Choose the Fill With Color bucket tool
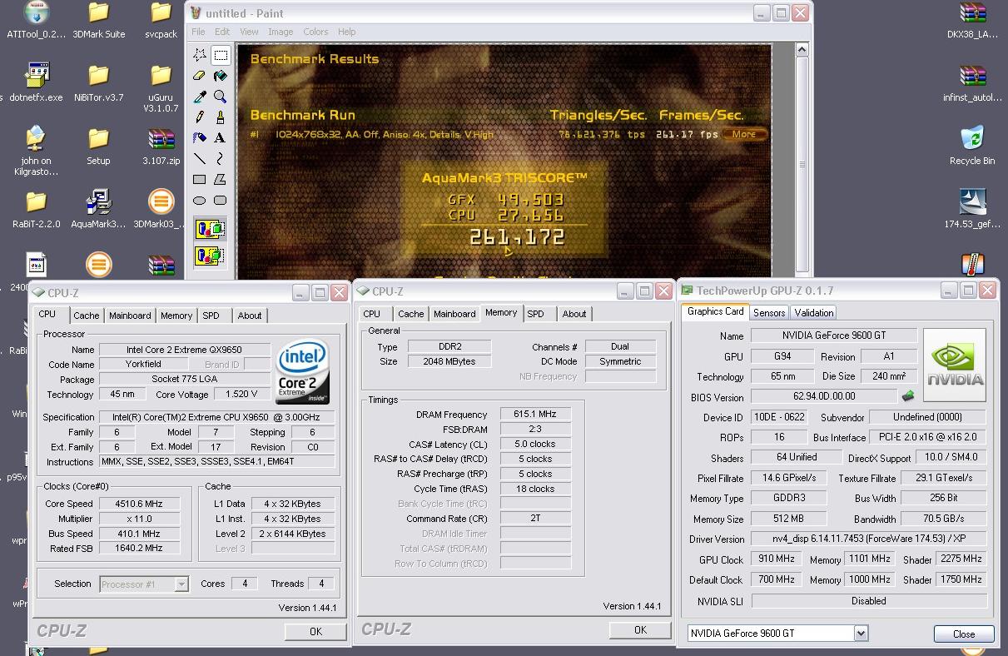Viewport: 1008px width, 656px height. pos(221,76)
